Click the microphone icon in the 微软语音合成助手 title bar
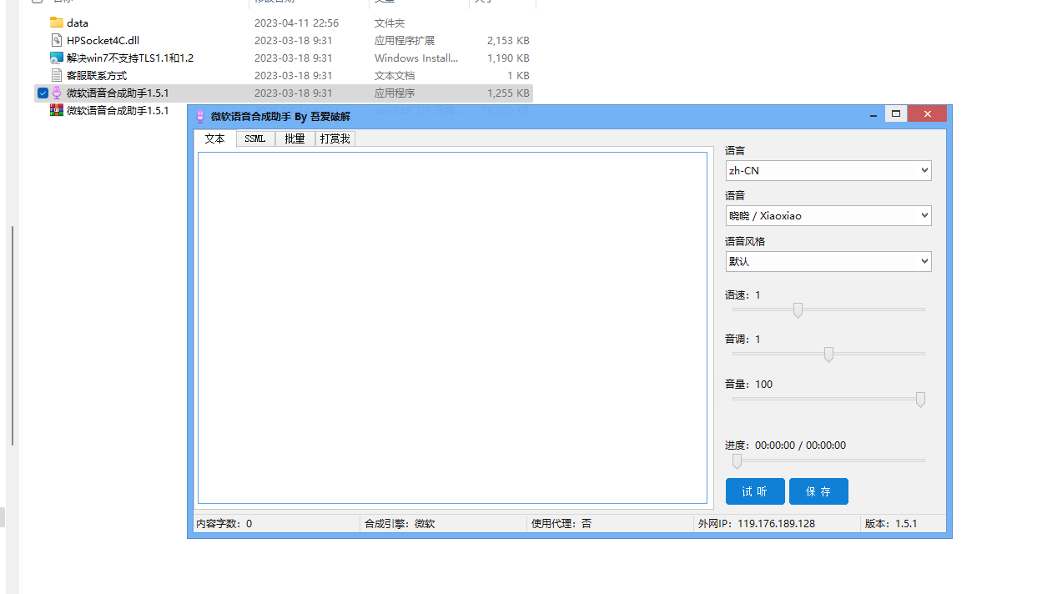 click(x=200, y=117)
